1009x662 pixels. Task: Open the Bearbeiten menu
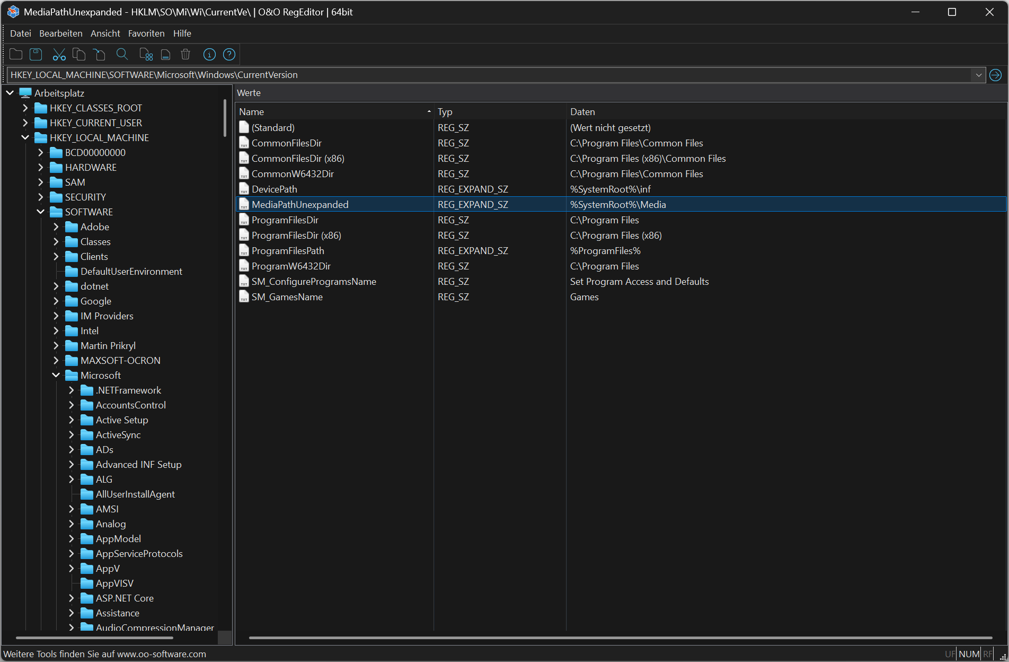(61, 33)
